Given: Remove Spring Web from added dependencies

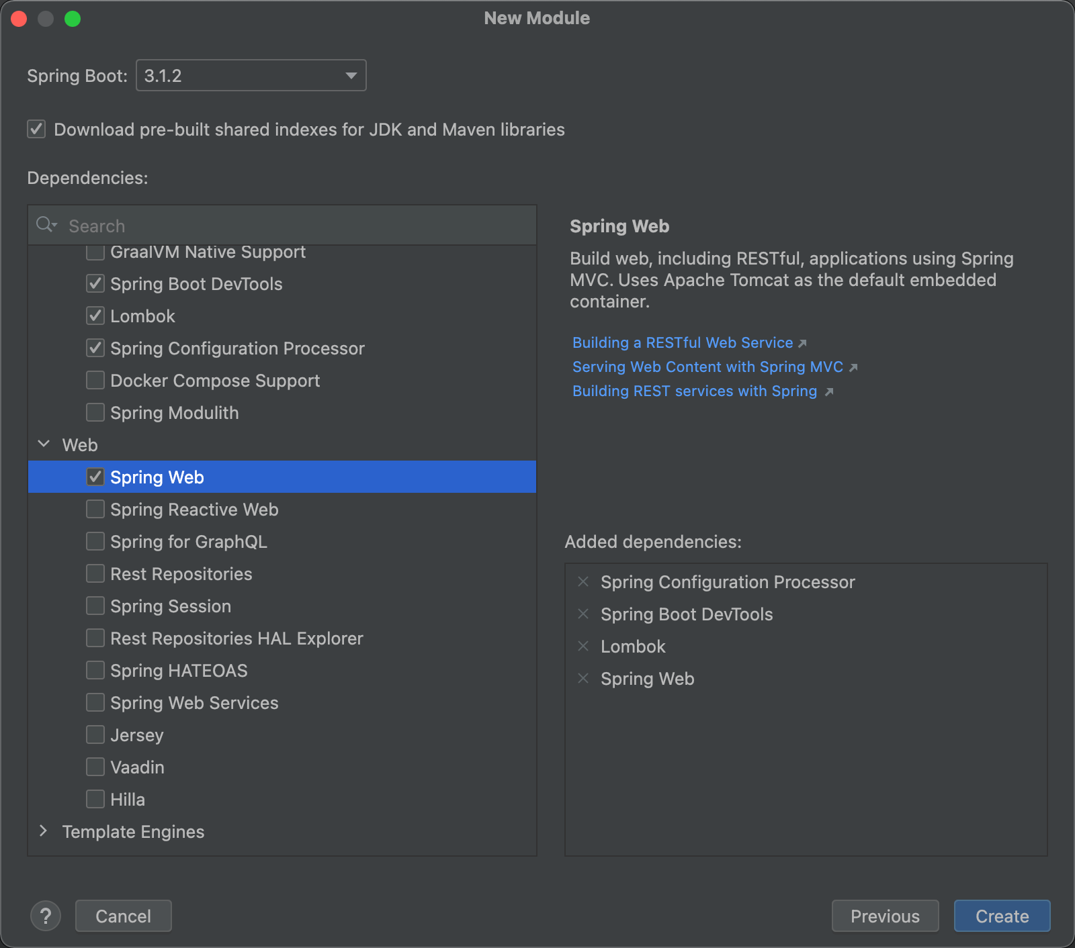Looking at the screenshot, I should pos(583,679).
